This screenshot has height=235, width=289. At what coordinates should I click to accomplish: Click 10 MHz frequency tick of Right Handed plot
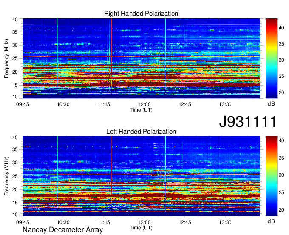click(15, 97)
